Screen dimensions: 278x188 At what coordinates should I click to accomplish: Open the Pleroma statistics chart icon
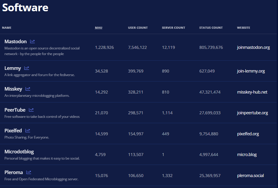pos(29,172)
